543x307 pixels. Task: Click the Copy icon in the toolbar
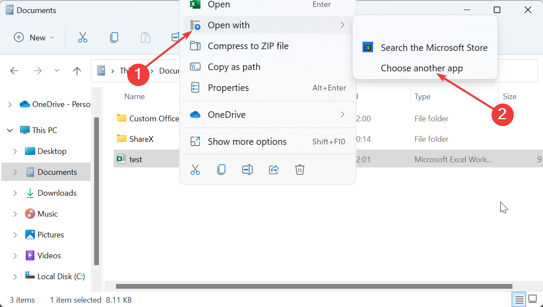coord(114,37)
